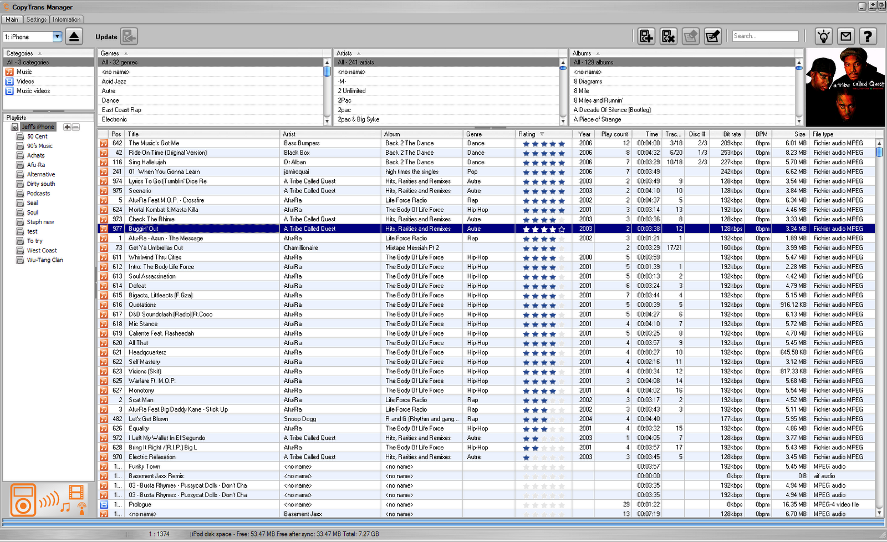
Task: Open the Steph new playlist
Action: (40, 222)
